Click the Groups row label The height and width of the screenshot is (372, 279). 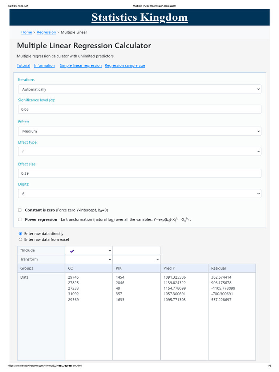[41, 268]
